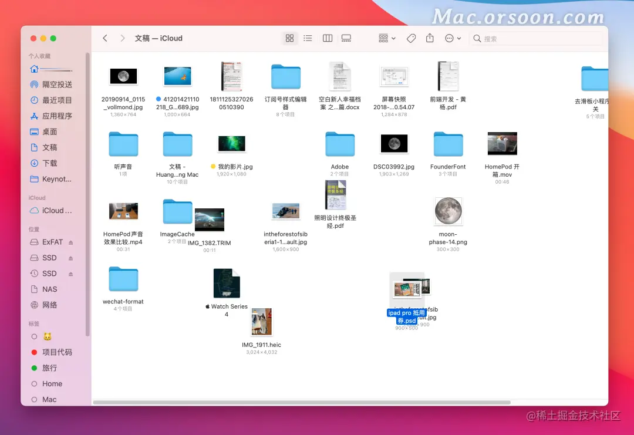Click the tag icon in toolbar
The image size is (634, 435).
click(x=411, y=38)
